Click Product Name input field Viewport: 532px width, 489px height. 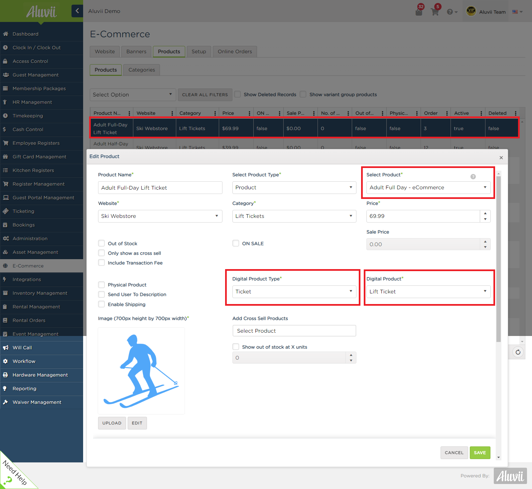[x=160, y=188]
